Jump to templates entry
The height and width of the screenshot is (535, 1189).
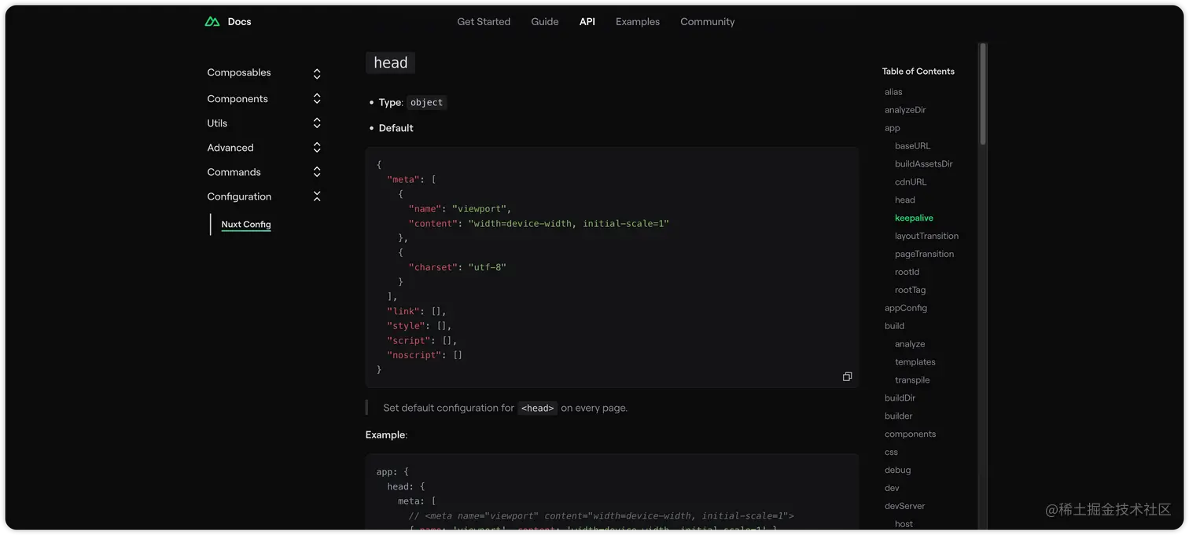click(915, 362)
